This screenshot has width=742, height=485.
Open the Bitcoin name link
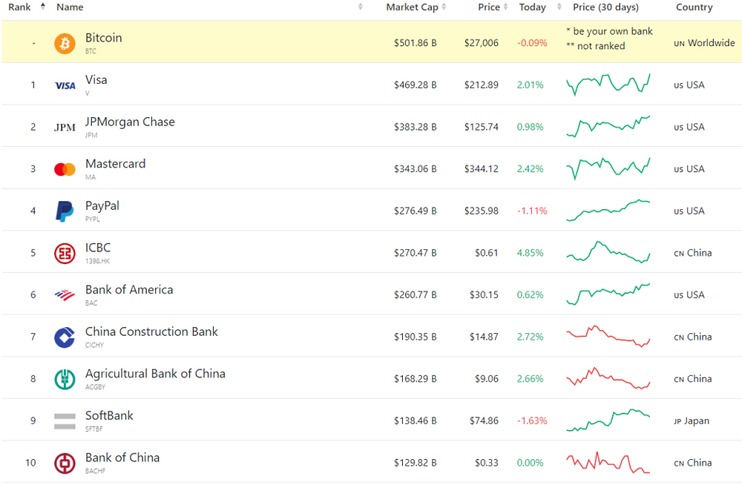point(104,38)
